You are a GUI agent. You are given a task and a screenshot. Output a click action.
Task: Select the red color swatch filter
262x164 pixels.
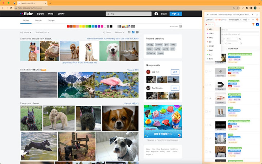(68, 26)
